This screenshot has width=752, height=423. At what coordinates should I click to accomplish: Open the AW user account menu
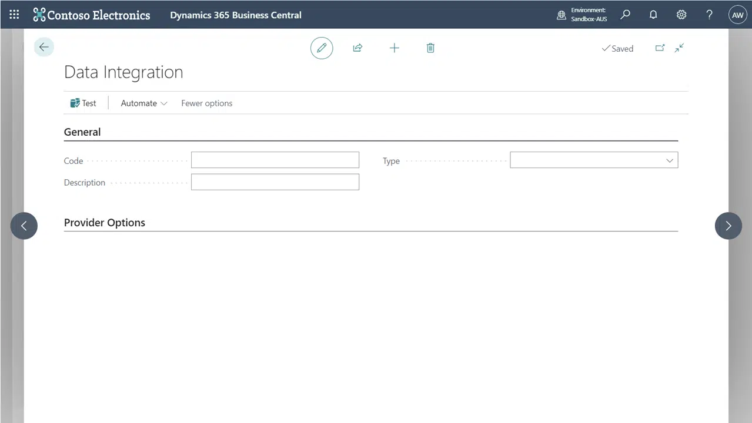[737, 15]
